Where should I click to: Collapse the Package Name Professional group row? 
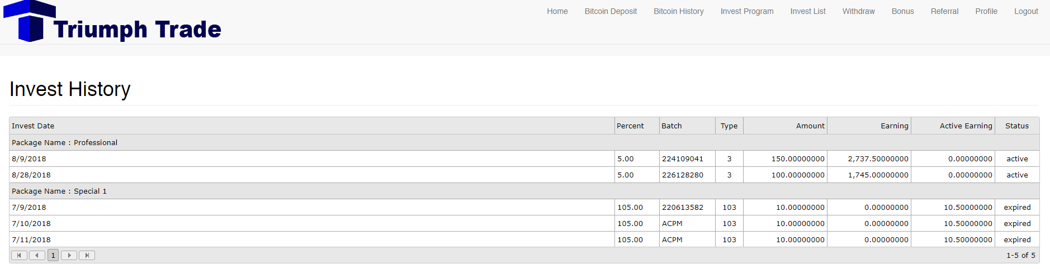click(64, 143)
